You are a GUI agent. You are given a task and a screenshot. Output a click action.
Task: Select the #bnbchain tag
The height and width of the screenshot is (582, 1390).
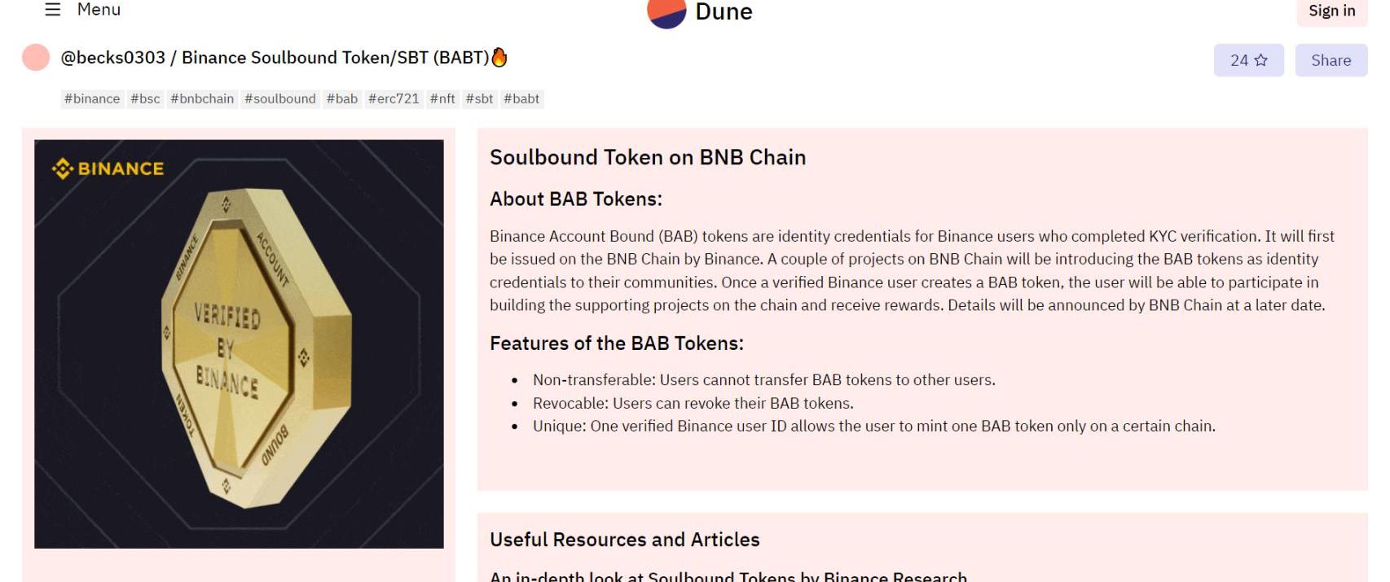[x=202, y=99]
